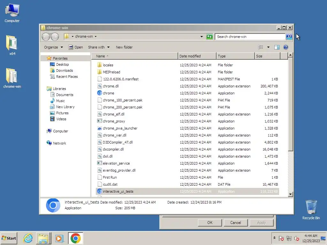The width and height of the screenshot is (327, 245).
Task: Expand root breadcrumb arrow before chrome-win
Action: [72, 36]
